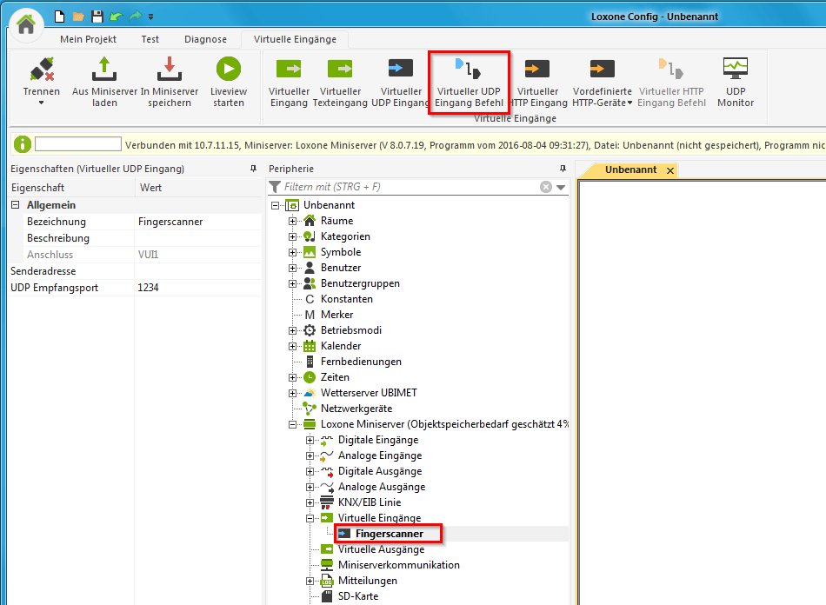Add a Virtueller Eingang from ribbon
The height and width of the screenshot is (605, 826).
pyautogui.click(x=289, y=70)
